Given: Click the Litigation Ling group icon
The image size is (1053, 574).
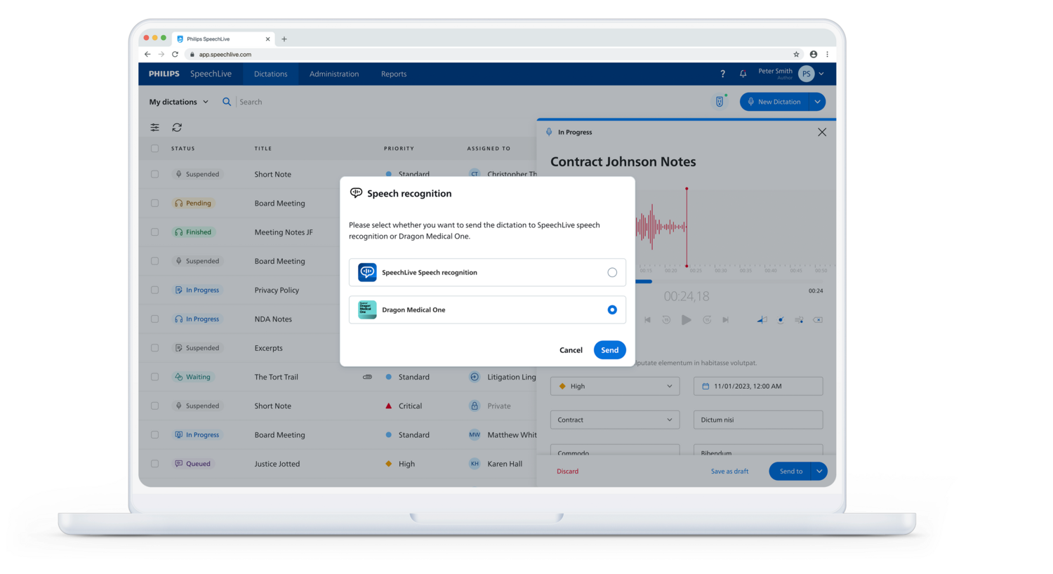Looking at the screenshot, I should [475, 377].
